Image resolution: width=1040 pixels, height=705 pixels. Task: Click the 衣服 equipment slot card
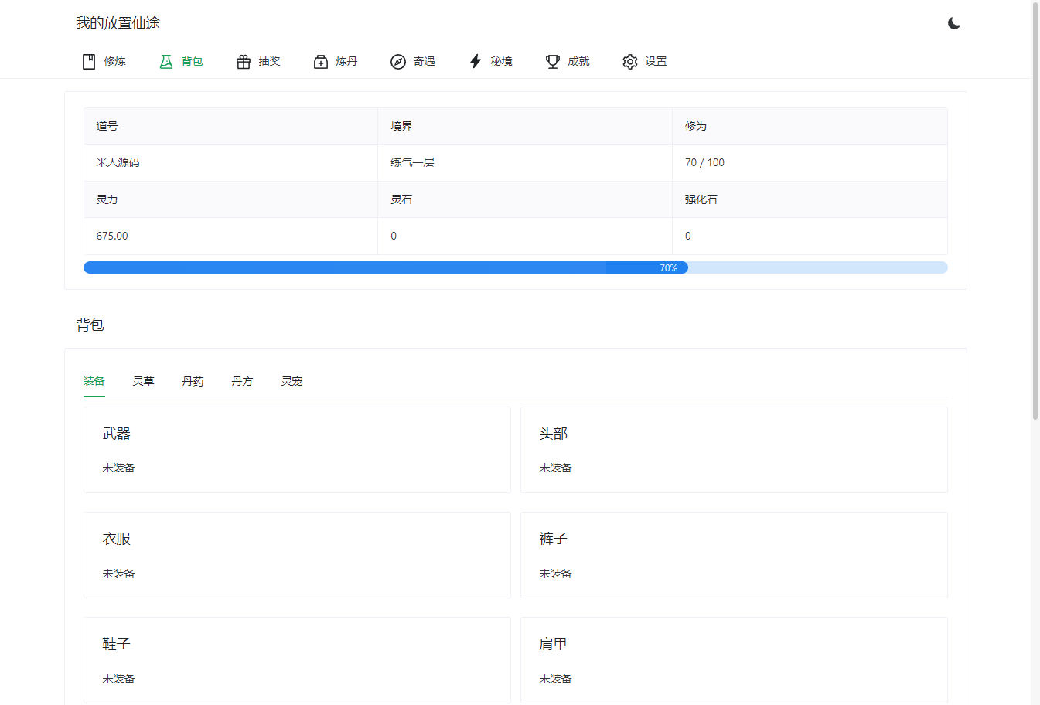click(297, 555)
